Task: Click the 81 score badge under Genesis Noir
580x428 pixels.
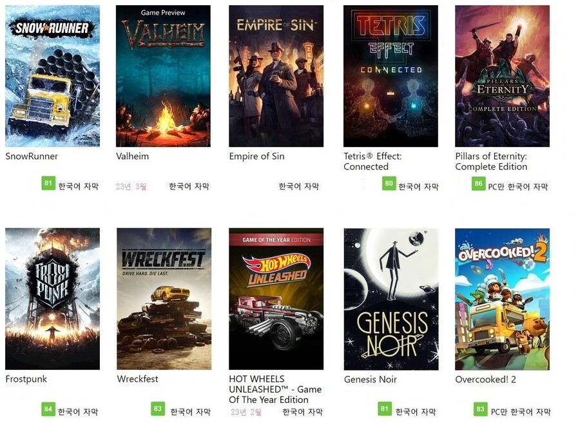Action: (385, 409)
